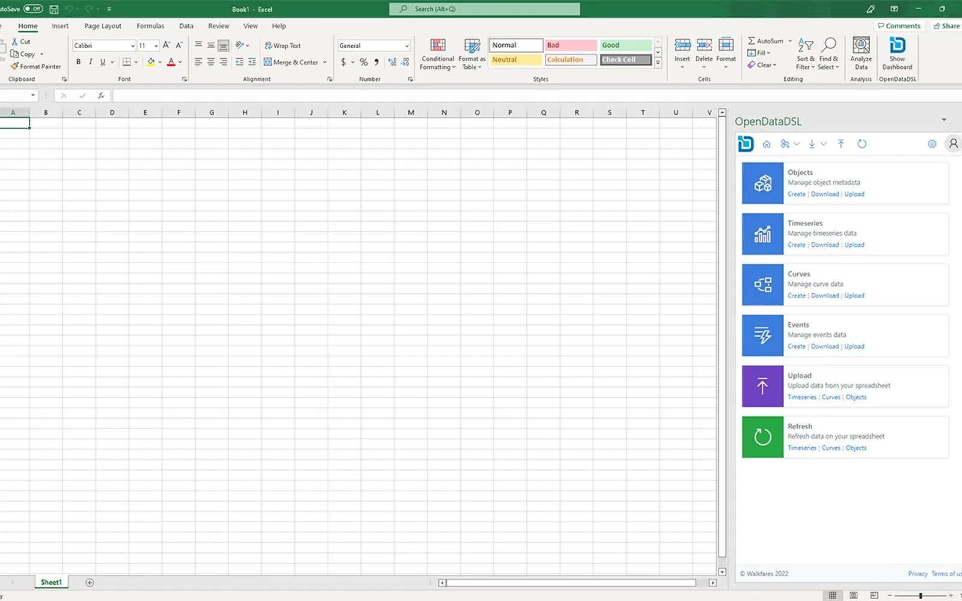Click the refresh icon in OpenDataDSL toolbar

[862, 144]
